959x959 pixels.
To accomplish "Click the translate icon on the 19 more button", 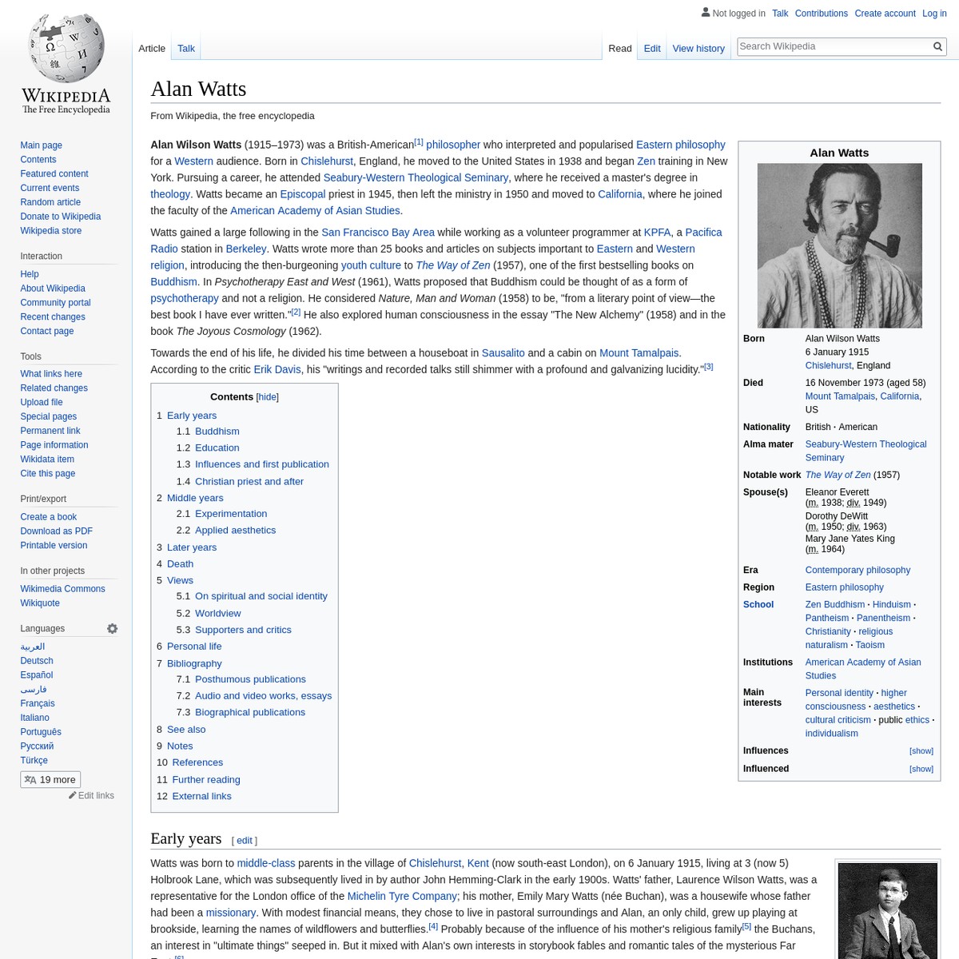I will pos(30,778).
